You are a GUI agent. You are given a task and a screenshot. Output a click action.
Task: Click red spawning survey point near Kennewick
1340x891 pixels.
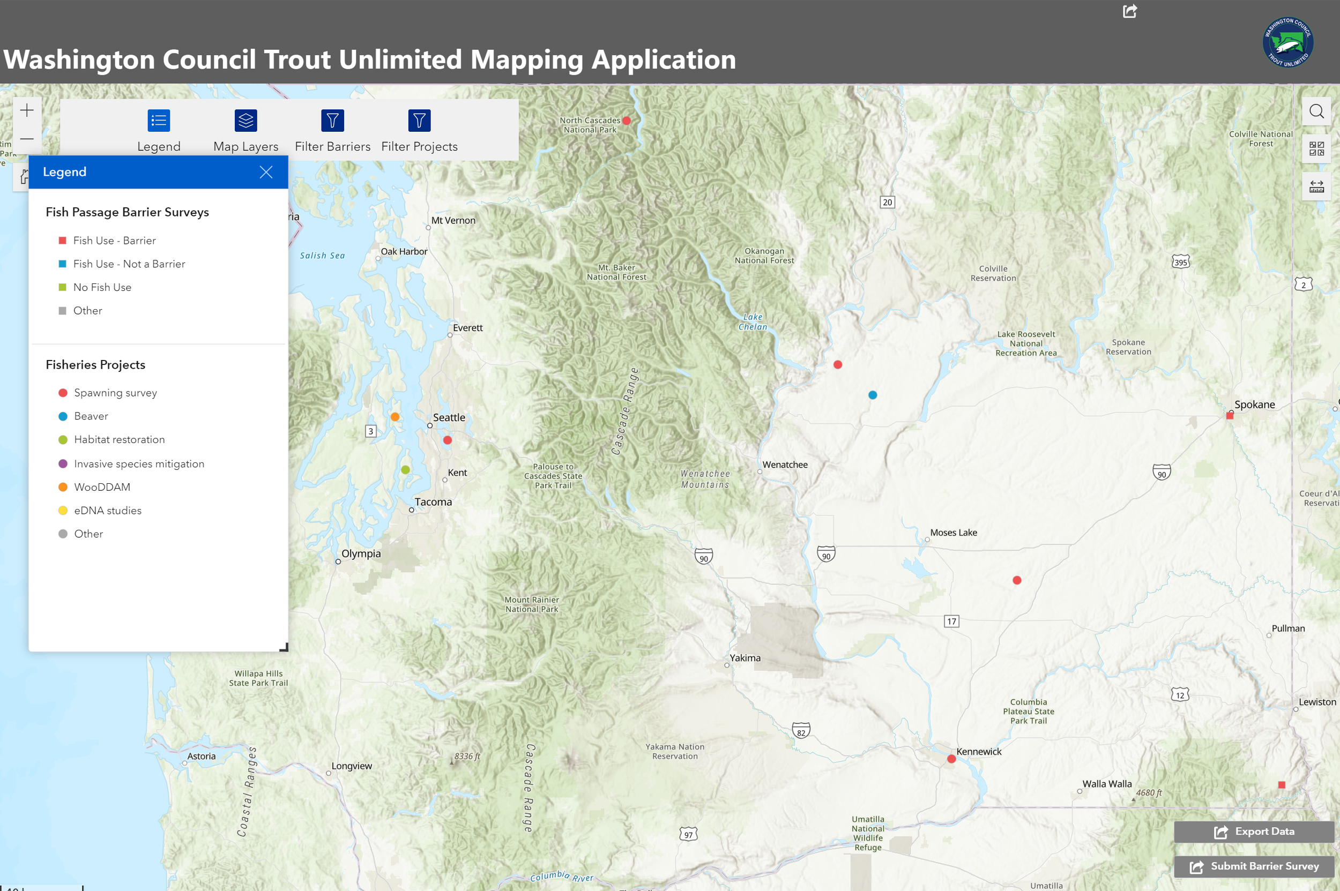tap(951, 759)
